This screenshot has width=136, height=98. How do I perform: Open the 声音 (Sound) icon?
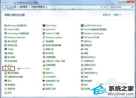(x=6, y=69)
